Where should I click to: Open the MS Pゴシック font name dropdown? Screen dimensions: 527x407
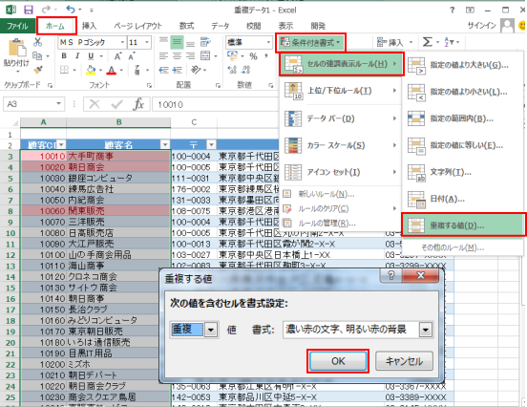pos(122,42)
